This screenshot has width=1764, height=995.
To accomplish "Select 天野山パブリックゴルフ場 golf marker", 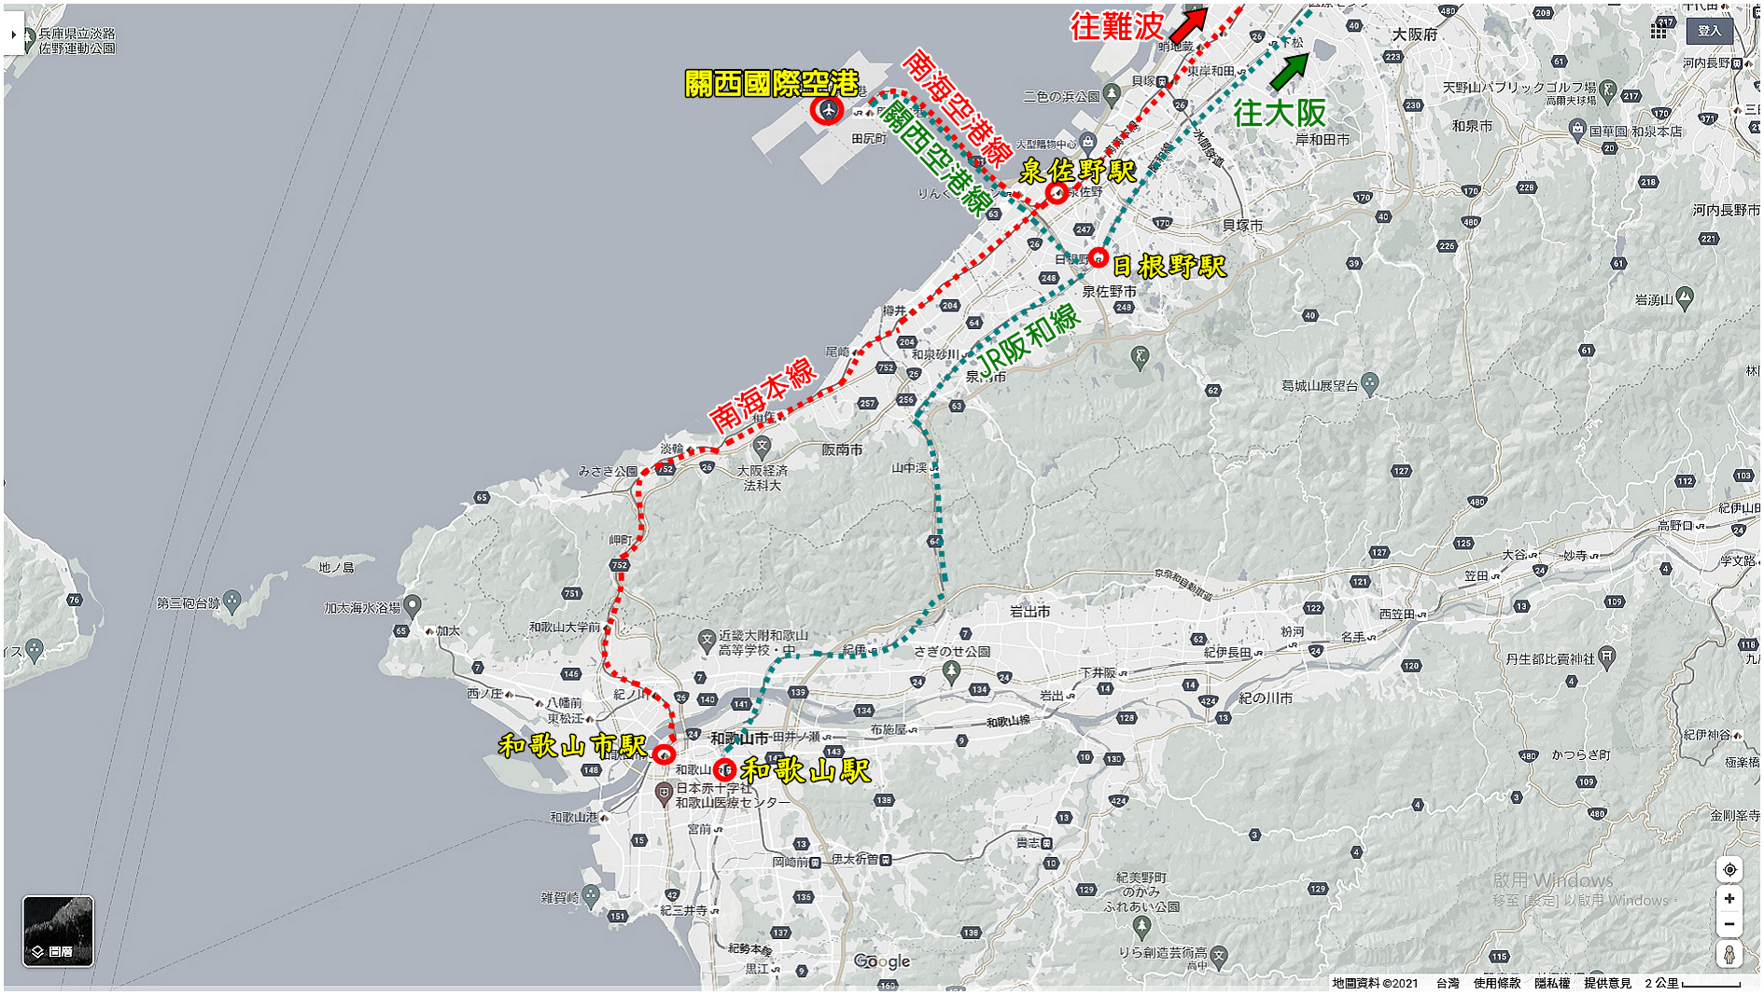I will (x=1606, y=90).
